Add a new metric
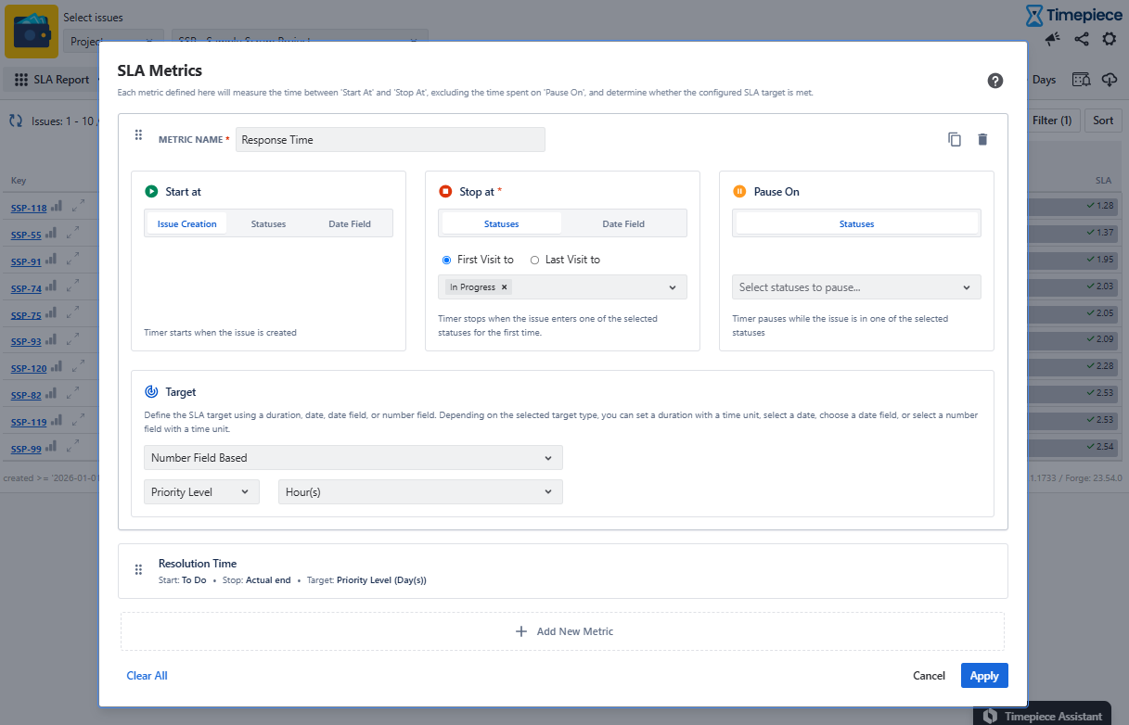This screenshot has width=1129, height=725. point(562,631)
